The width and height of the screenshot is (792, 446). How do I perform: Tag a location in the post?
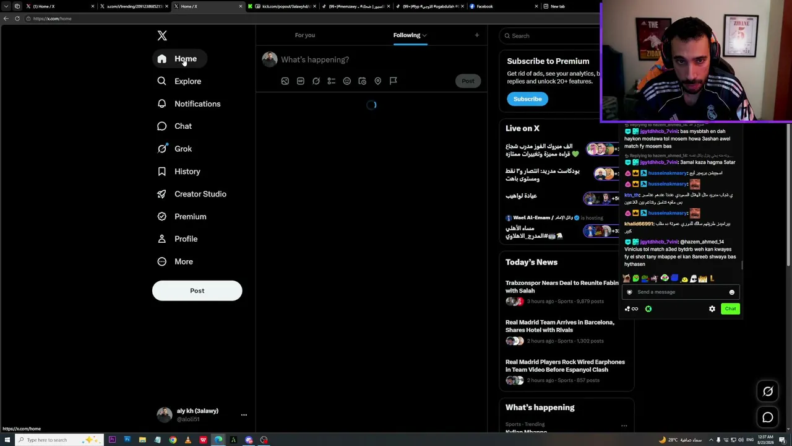377,81
